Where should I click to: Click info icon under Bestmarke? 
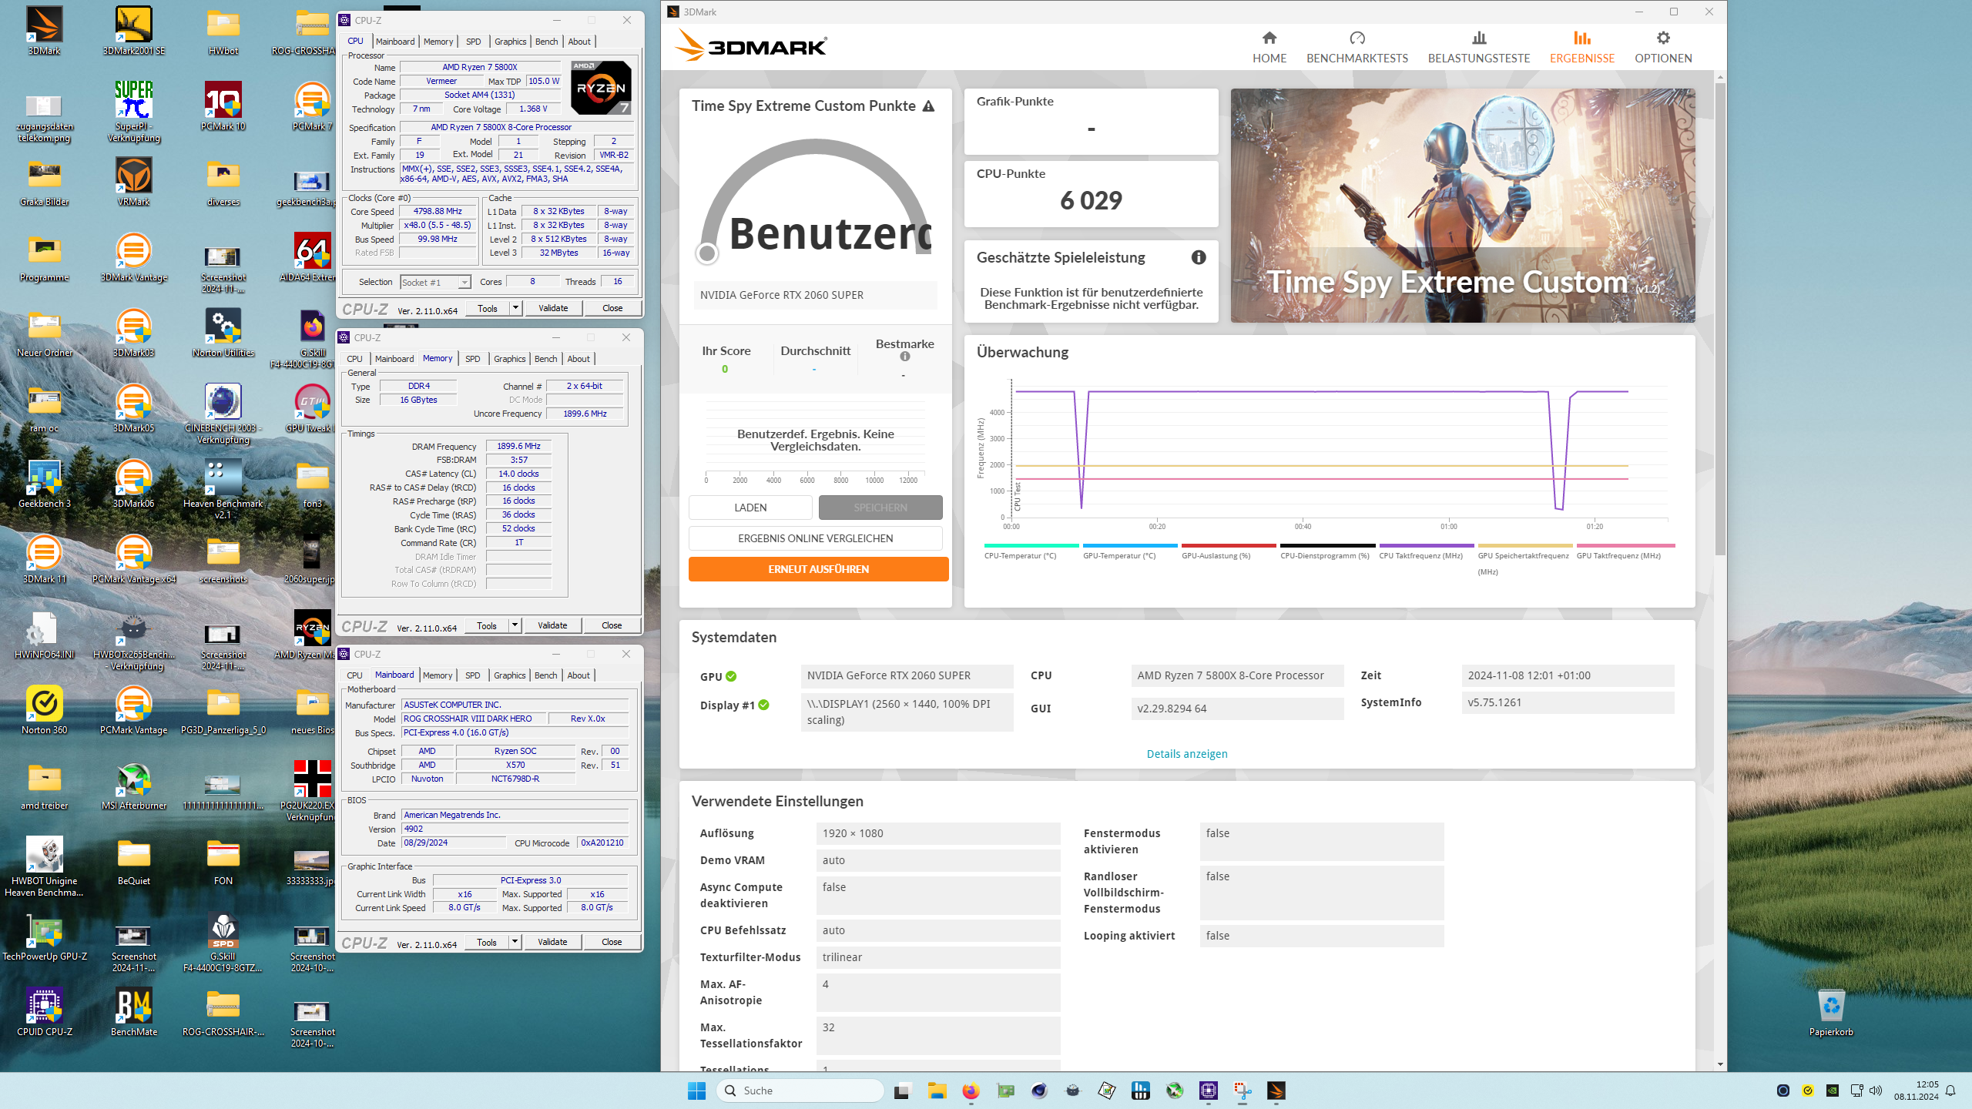point(904,357)
